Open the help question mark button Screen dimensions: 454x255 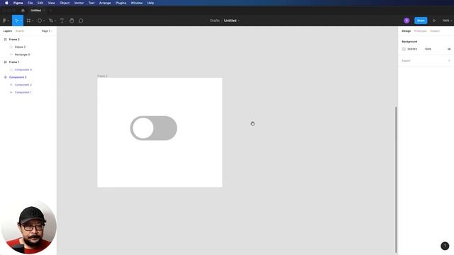click(445, 246)
